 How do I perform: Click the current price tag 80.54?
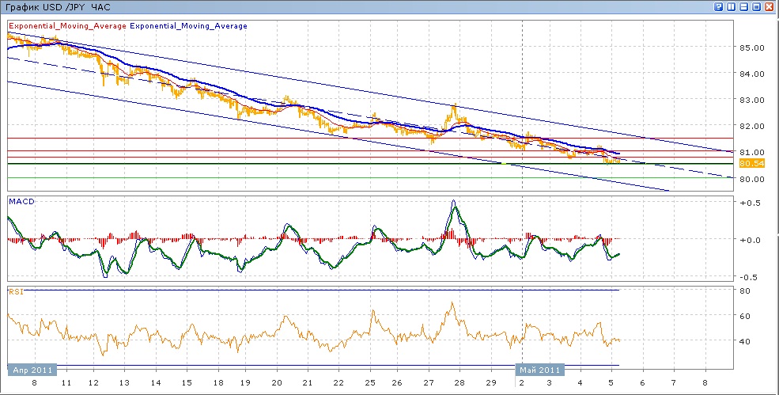[x=751, y=163]
